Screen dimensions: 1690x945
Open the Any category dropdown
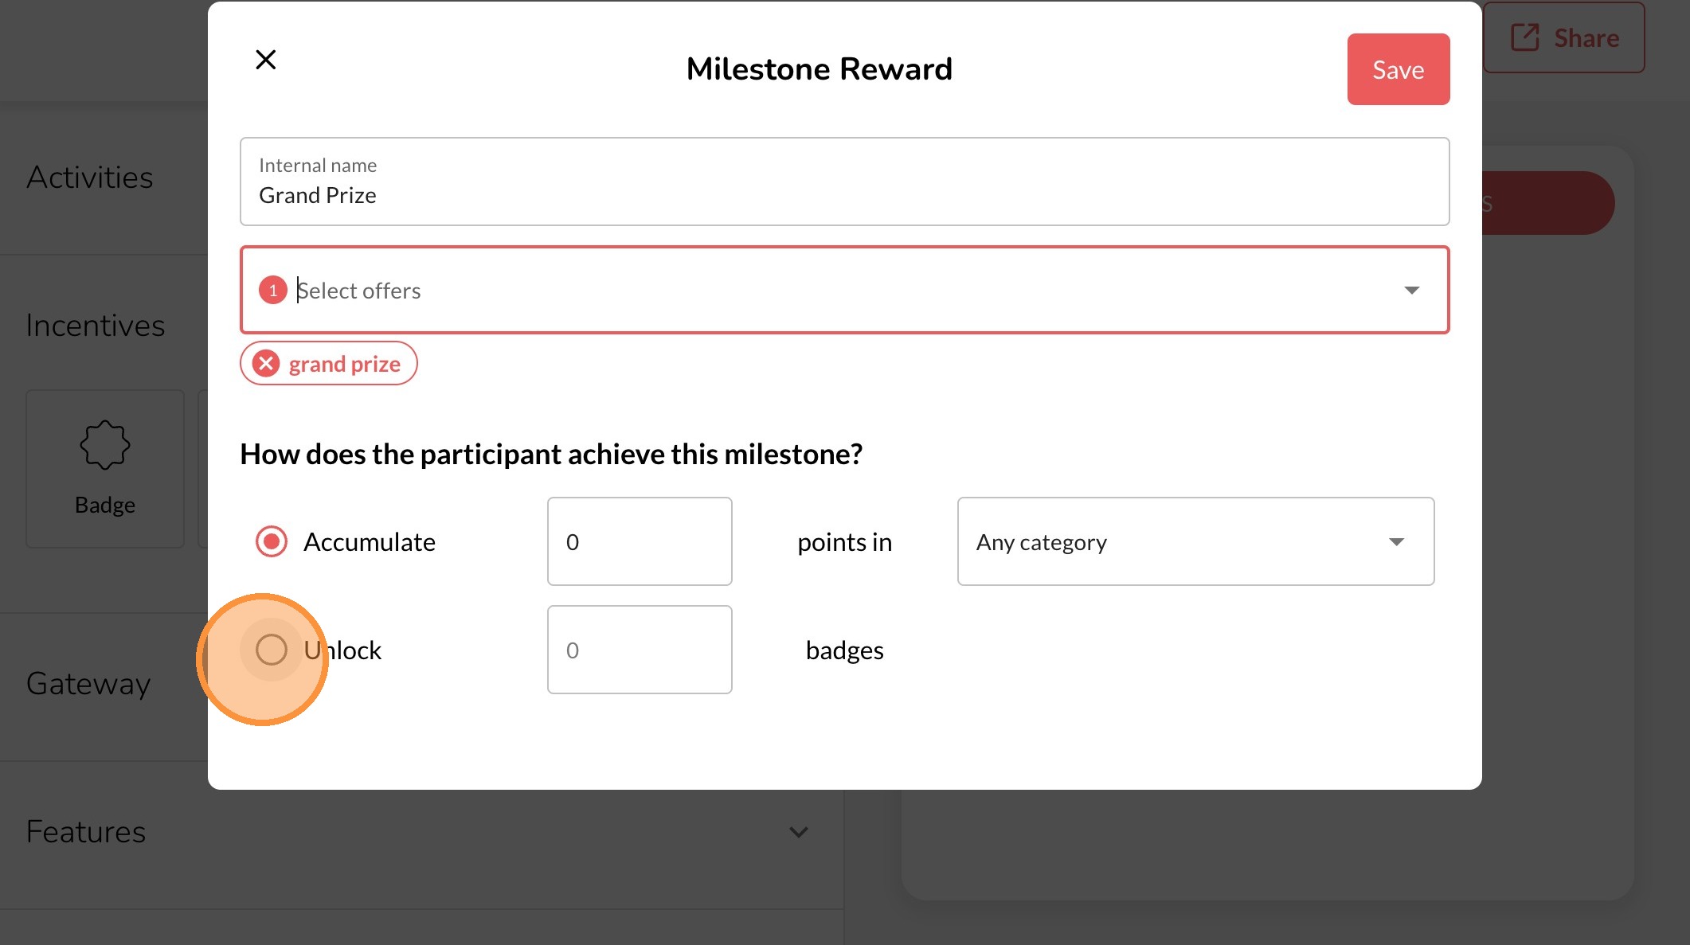[1195, 542]
